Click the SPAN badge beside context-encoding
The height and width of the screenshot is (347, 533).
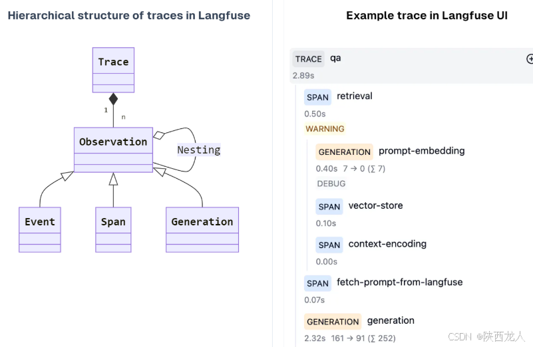[x=329, y=245]
